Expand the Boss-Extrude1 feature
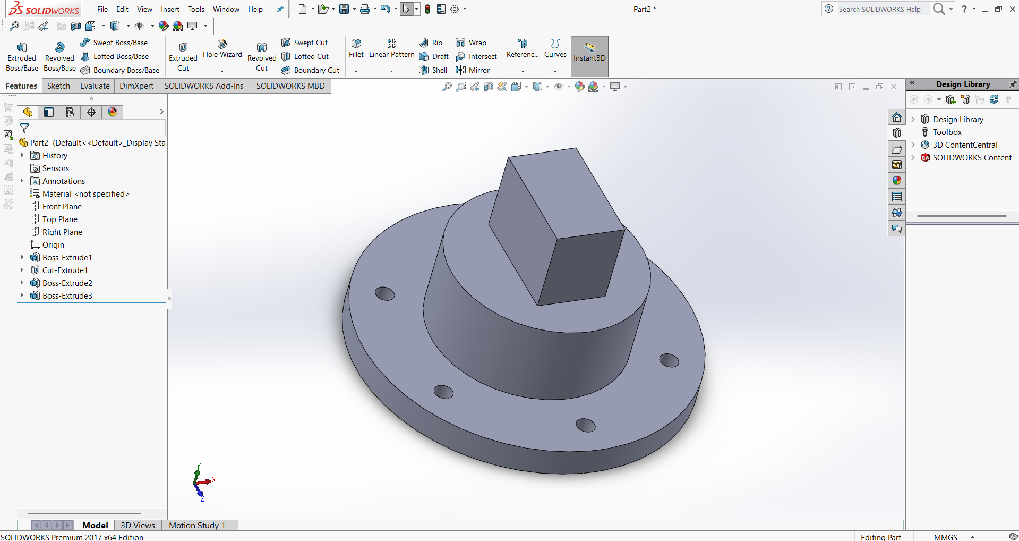 [22, 257]
